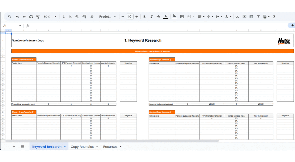The height and width of the screenshot is (162, 295).
Task: Open text rotation dropdown
Action: (228, 17)
